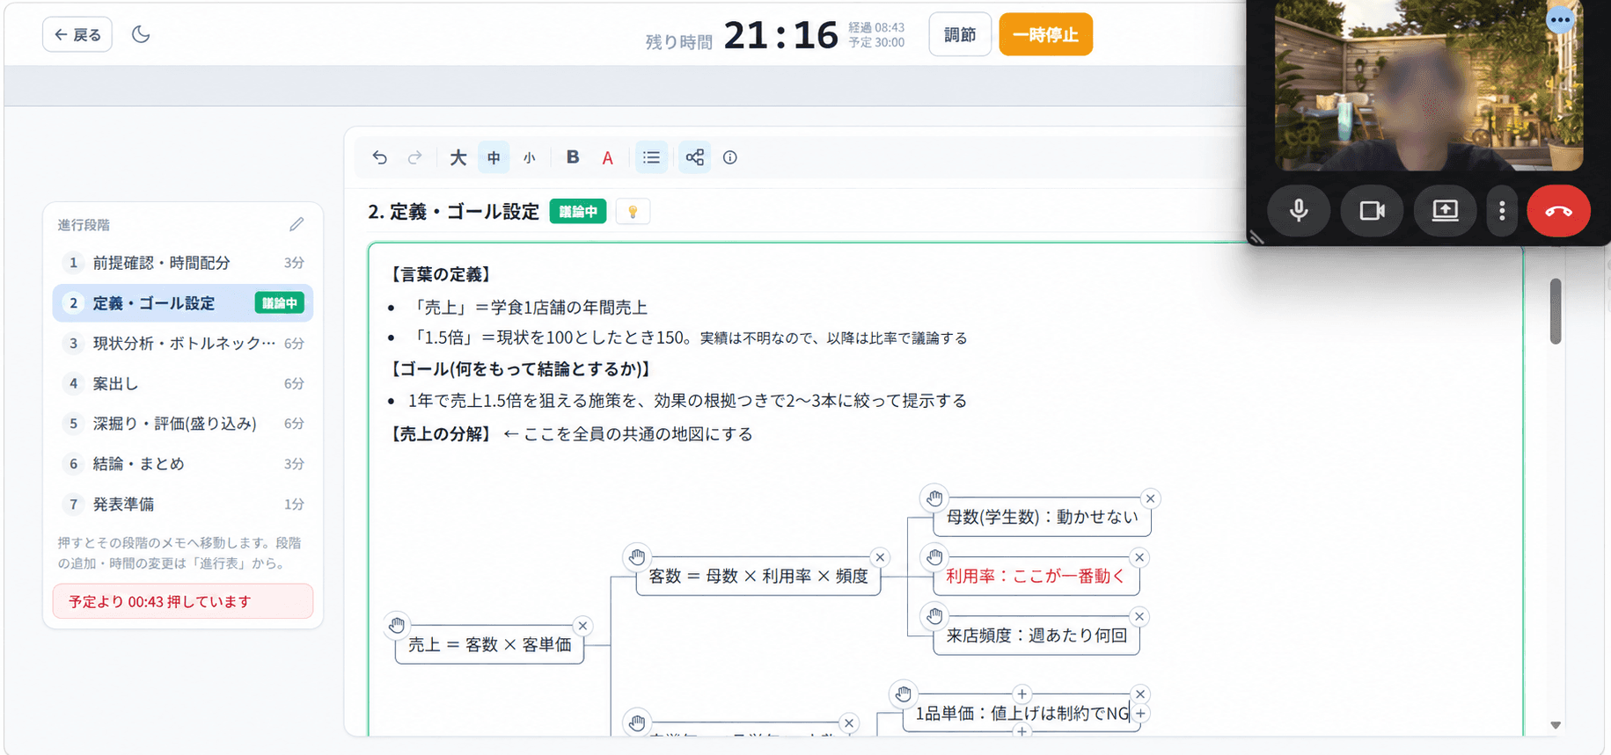
Task: Select stage 前提確認・時間配分
Action: [x=183, y=263]
